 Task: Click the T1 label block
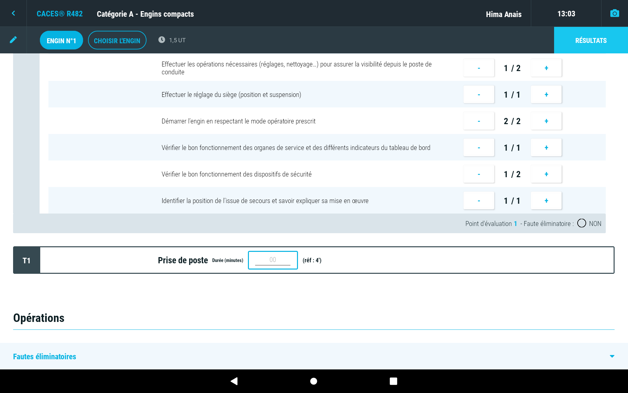[26, 260]
